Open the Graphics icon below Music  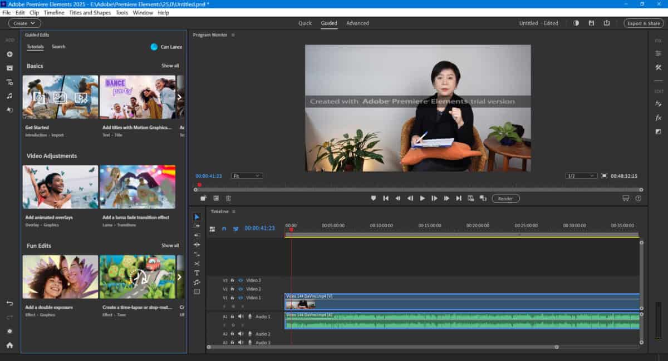tap(9, 109)
